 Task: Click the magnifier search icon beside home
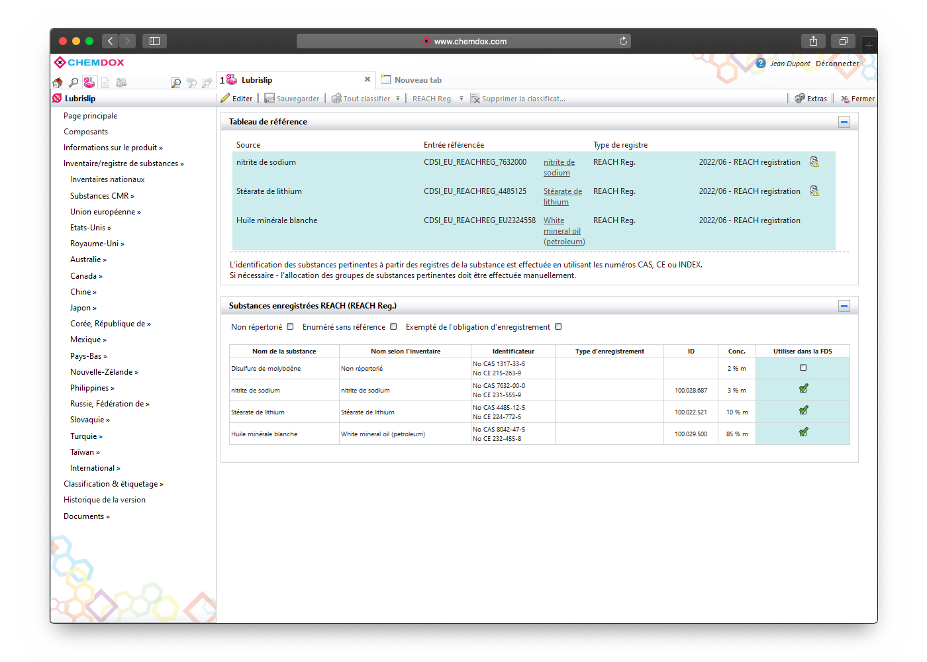(73, 83)
